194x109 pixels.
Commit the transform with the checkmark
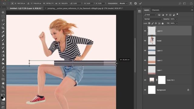pos(140,3)
